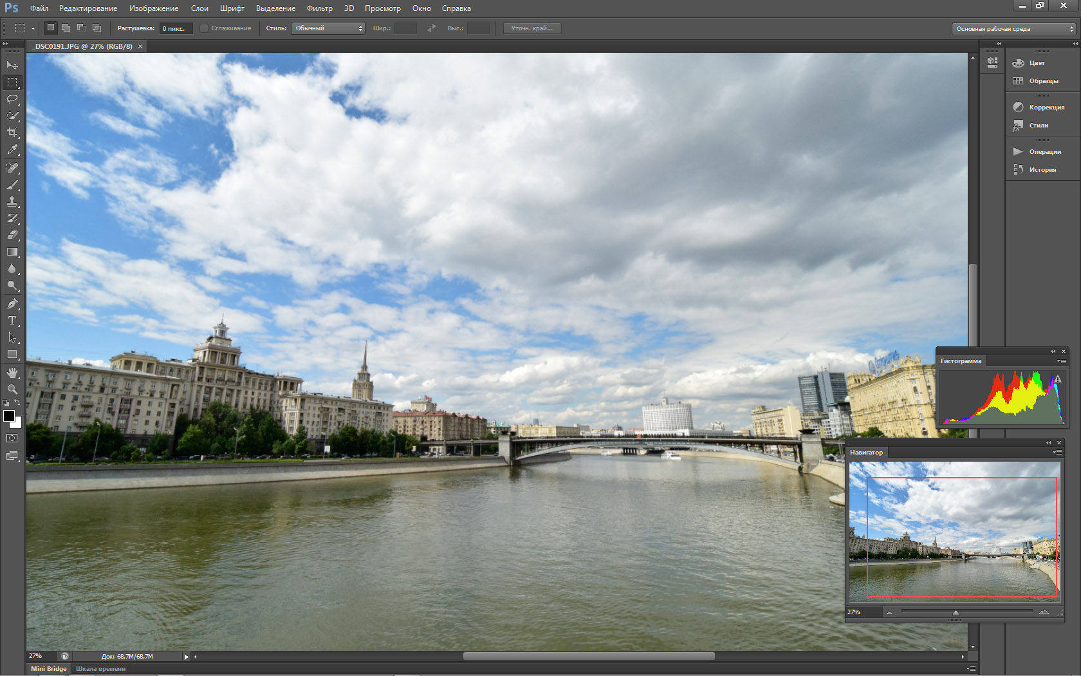Click the histogram cached data warning icon

(1058, 379)
